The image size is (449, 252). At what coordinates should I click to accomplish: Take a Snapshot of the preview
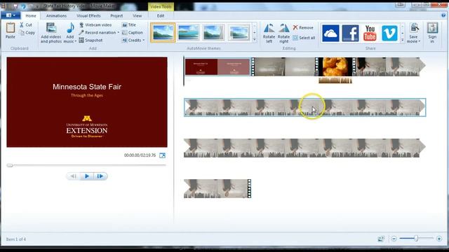(91, 41)
